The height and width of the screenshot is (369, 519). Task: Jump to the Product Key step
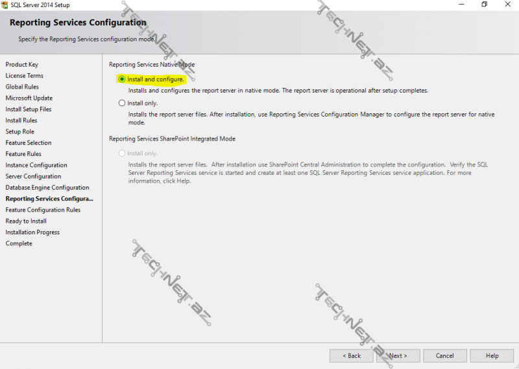point(22,65)
